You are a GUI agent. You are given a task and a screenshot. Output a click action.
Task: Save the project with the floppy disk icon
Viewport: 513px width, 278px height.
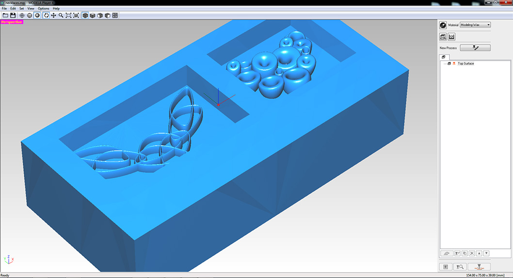coord(13,15)
